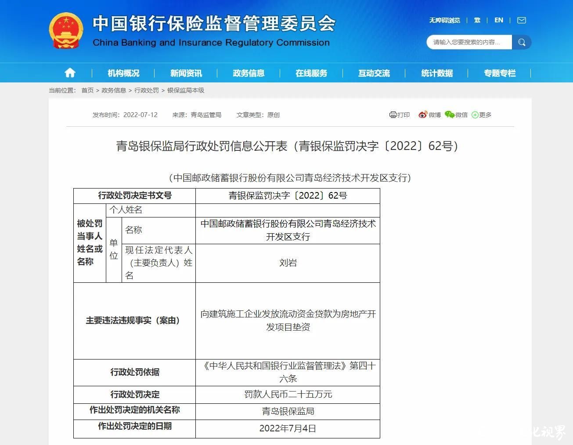The image size is (573, 445).
Task: Click the 行政处罚决定 label cell
Action: (135, 395)
